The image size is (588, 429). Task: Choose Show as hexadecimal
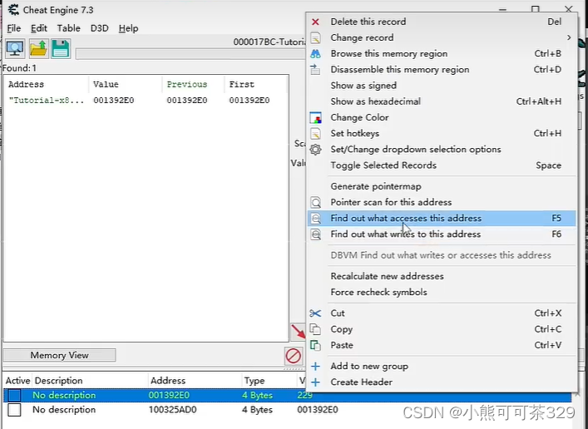[x=442, y=101]
